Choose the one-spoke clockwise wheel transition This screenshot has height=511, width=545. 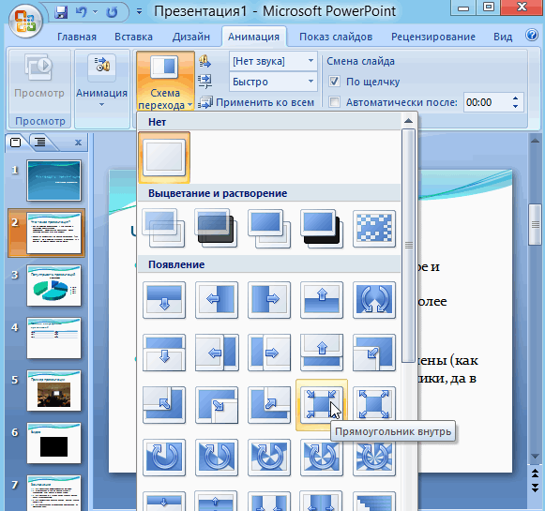164,458
